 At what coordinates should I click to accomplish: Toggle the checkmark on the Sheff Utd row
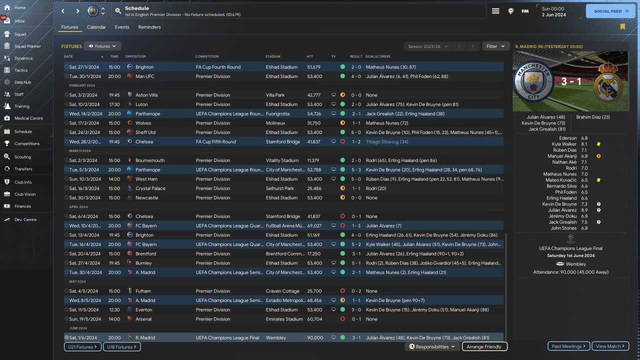(x=66, y=132)
